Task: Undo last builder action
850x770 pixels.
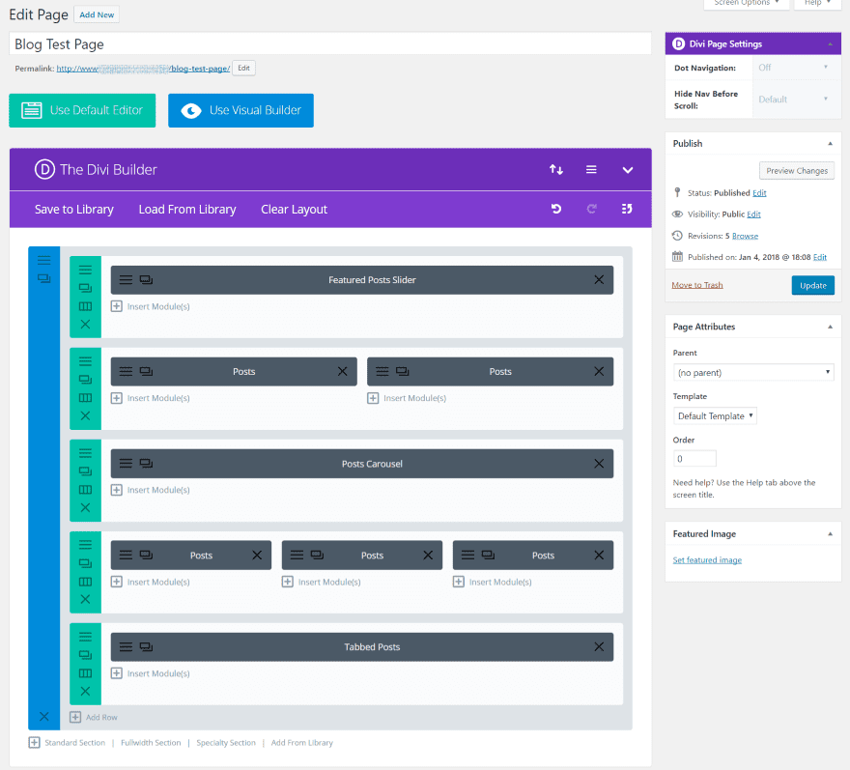Action: (x=556, y=209)
